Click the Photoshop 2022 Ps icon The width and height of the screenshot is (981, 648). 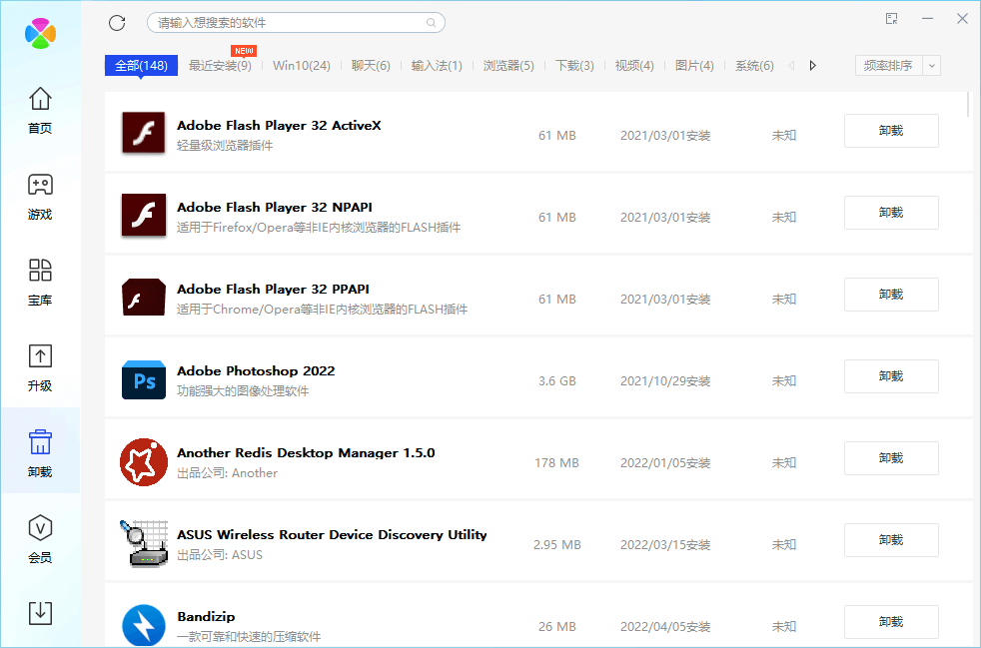pyautogui.click(x=143, y=379)
